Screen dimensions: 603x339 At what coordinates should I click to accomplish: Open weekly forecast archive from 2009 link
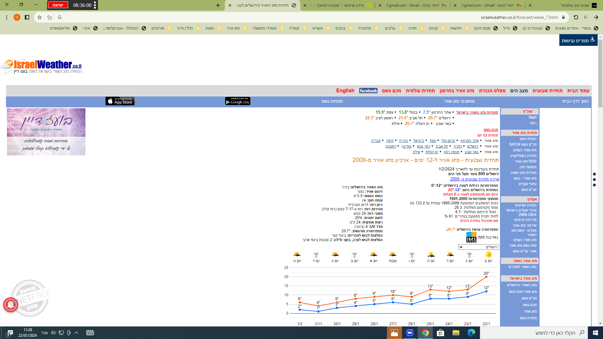(x=474, y=179)
